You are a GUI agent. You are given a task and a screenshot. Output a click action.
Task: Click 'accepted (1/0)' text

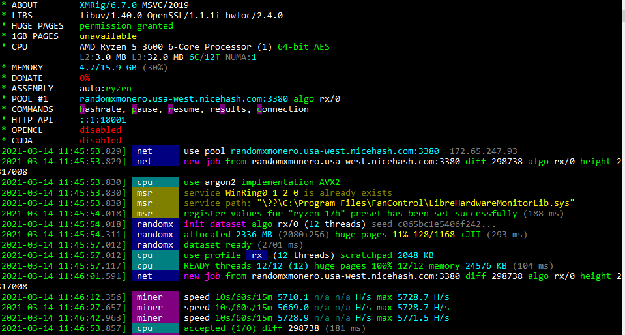(220, 328)
